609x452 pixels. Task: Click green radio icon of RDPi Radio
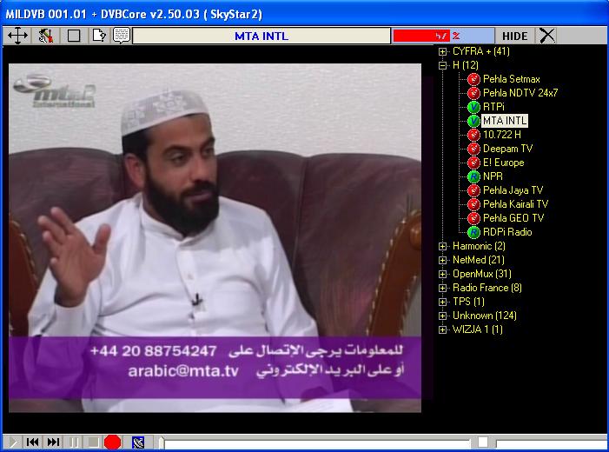(473, 232)
